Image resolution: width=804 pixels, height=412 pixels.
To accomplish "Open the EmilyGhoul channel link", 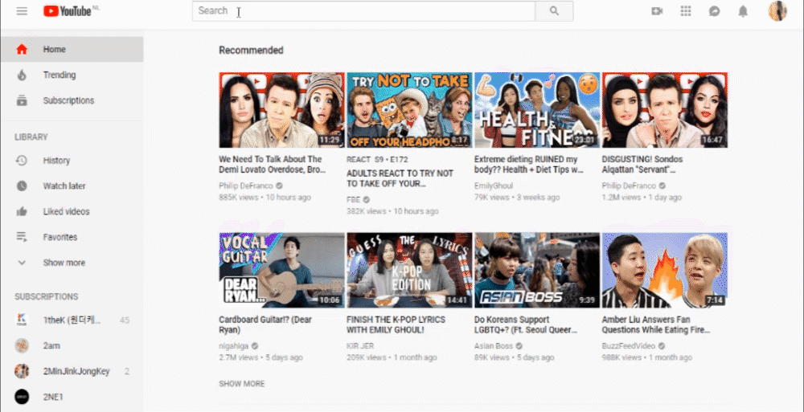I will click(x=494, y=186).
